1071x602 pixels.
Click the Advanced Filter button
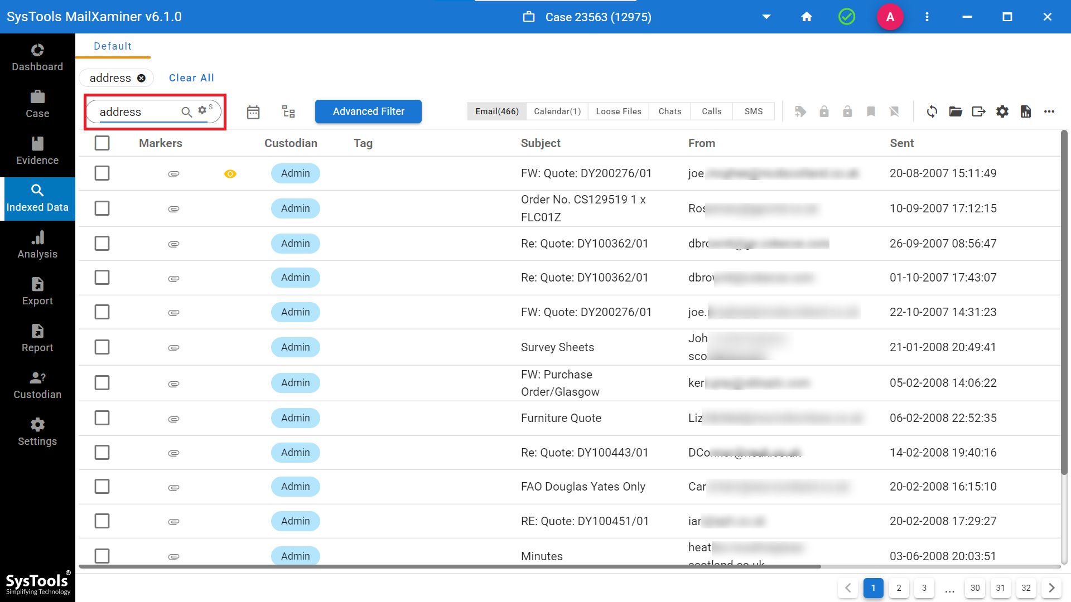[368, 111]
